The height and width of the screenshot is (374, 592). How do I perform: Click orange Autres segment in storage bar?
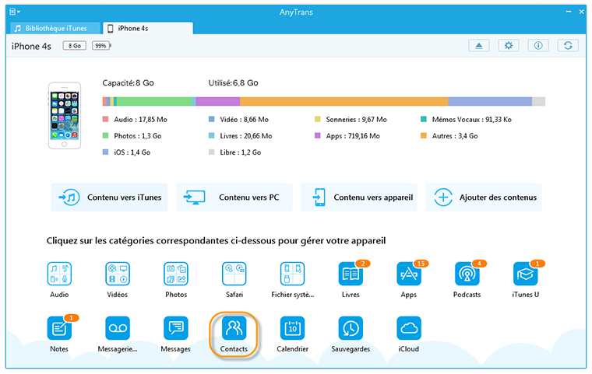click(344, 101)
